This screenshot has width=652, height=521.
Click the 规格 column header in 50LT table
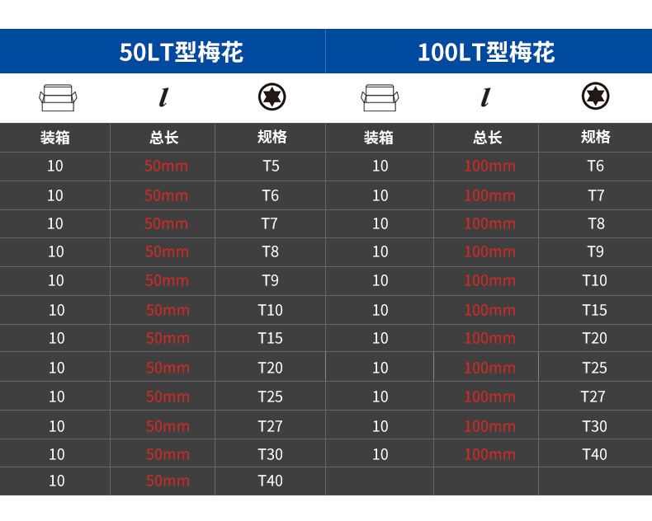[272, 137]
